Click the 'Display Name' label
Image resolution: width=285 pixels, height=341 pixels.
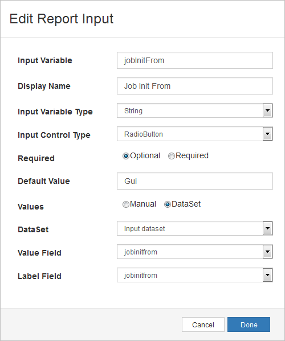[x=44, y=87]
